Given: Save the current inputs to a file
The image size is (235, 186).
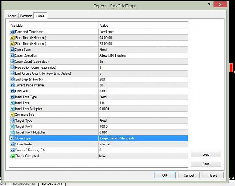Looking at the screenshot, I should click(x=206, y=164).
